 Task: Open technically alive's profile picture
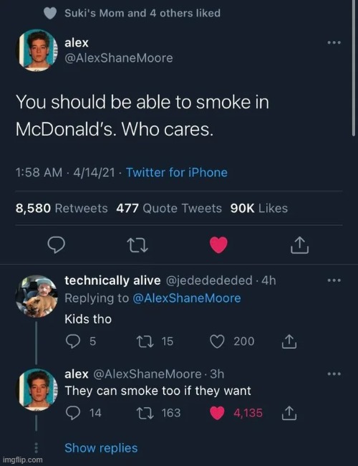click(37, 296)
